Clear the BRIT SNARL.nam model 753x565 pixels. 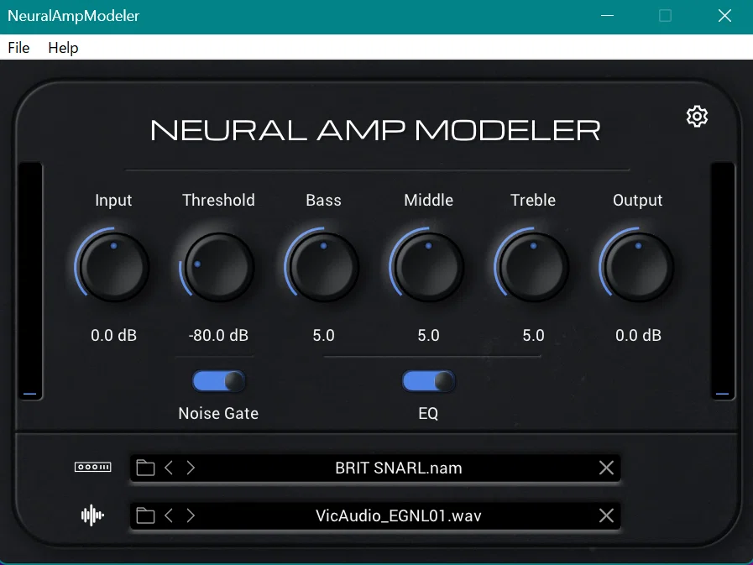[x=606, y=468]
